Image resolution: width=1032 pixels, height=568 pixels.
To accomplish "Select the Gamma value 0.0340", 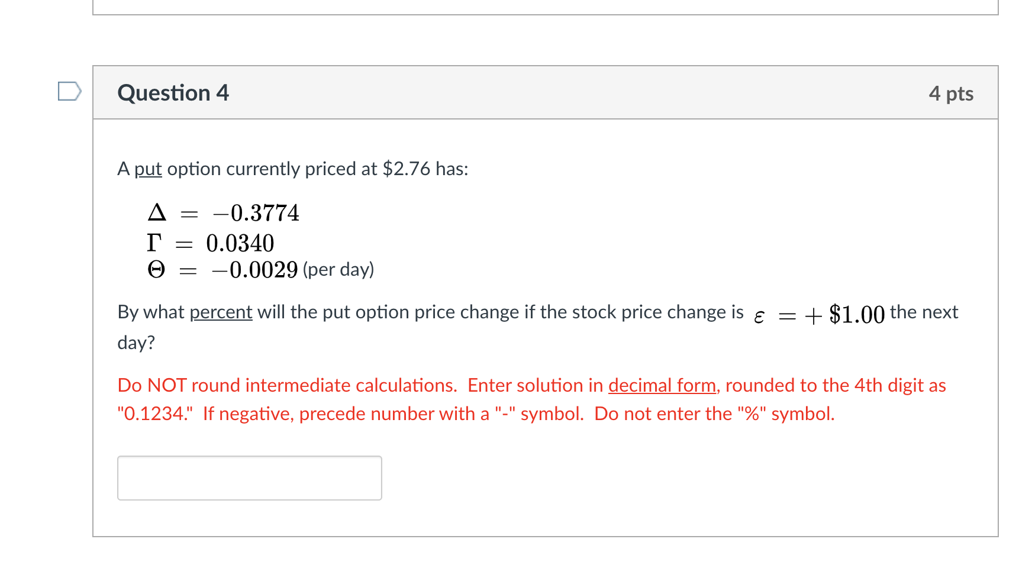I will point(240,243).
